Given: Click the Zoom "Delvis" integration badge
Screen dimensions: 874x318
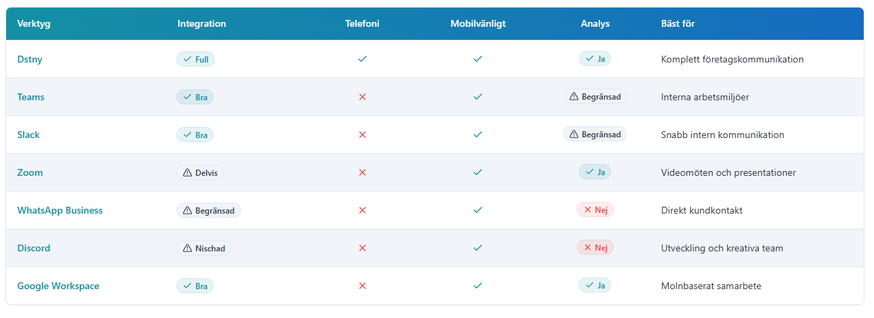Looking at the screenshot, I should [x=200, y=172].
